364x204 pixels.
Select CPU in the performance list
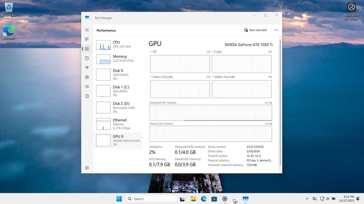118,45
